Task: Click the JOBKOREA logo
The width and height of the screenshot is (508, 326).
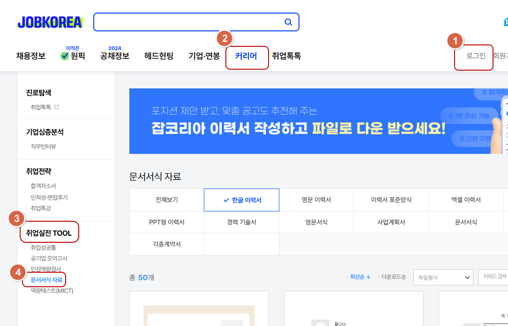Action: pos(50,22)
